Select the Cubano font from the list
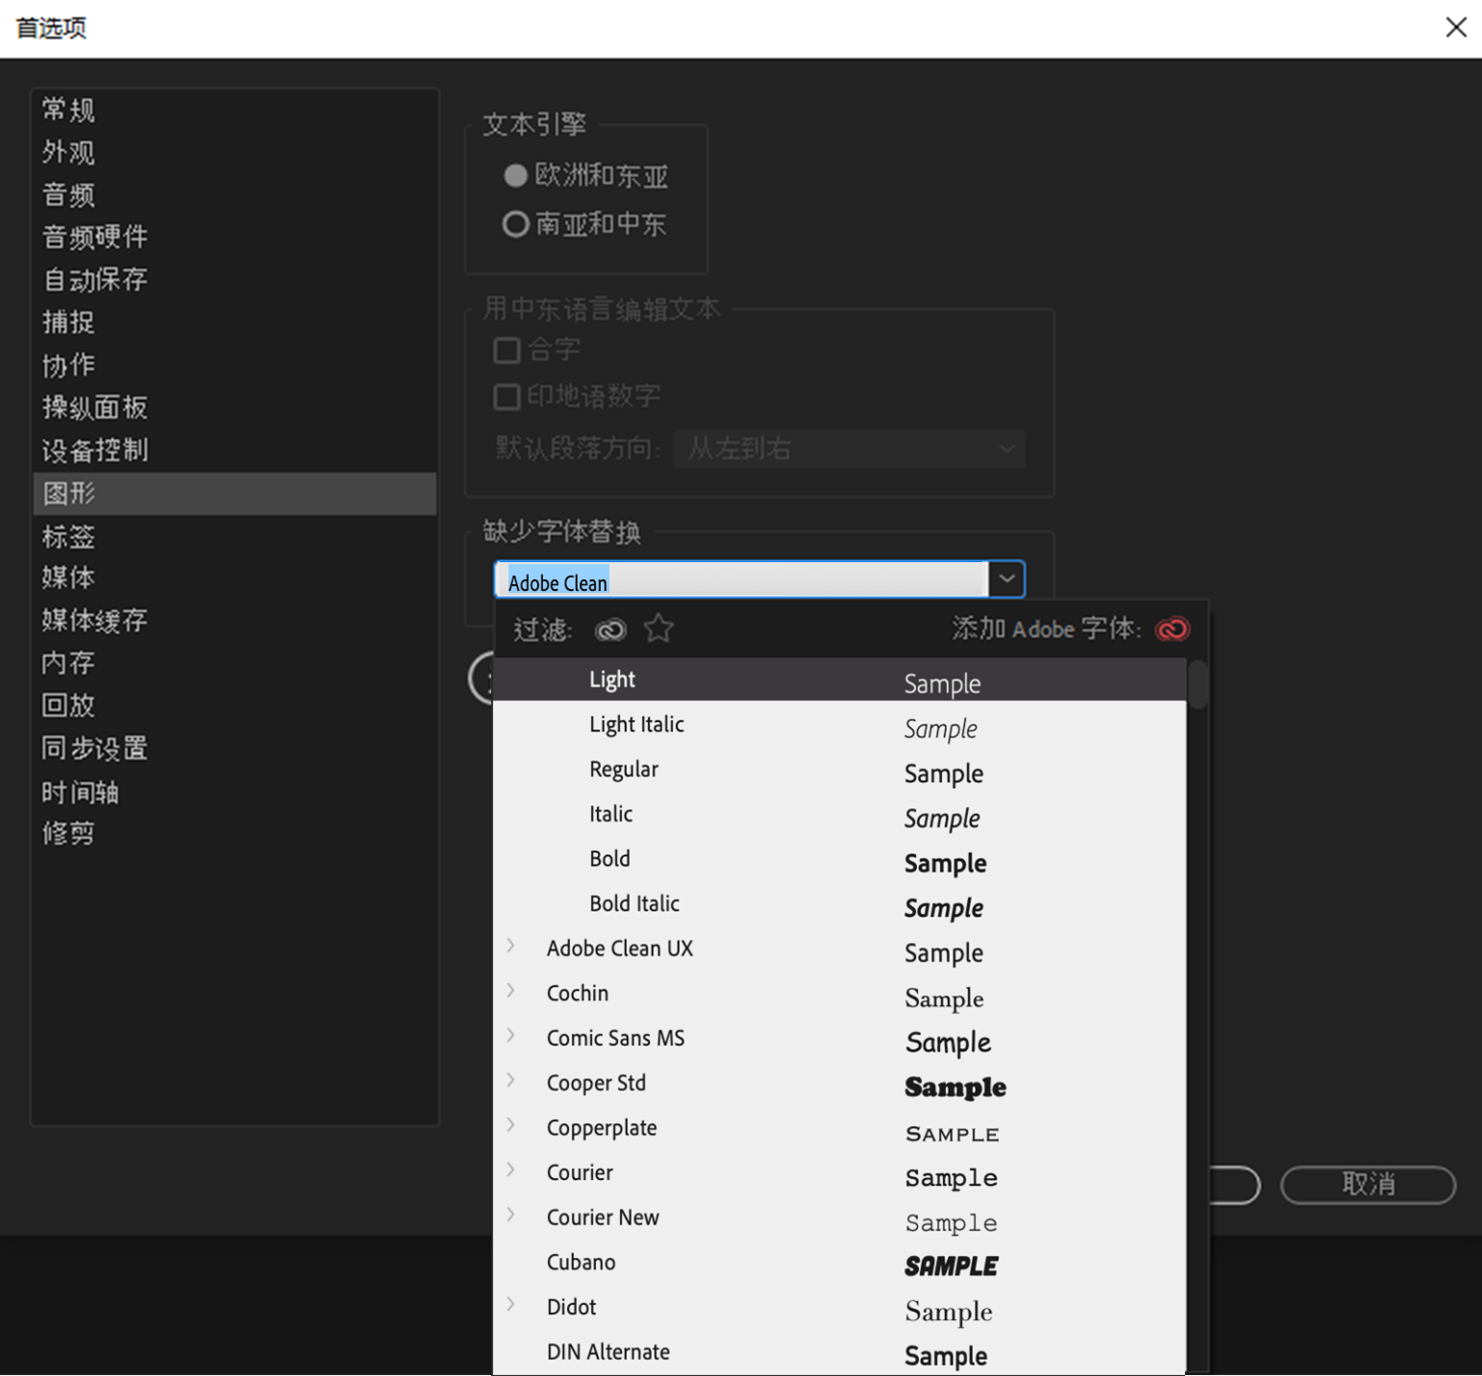 point(580,1262)
